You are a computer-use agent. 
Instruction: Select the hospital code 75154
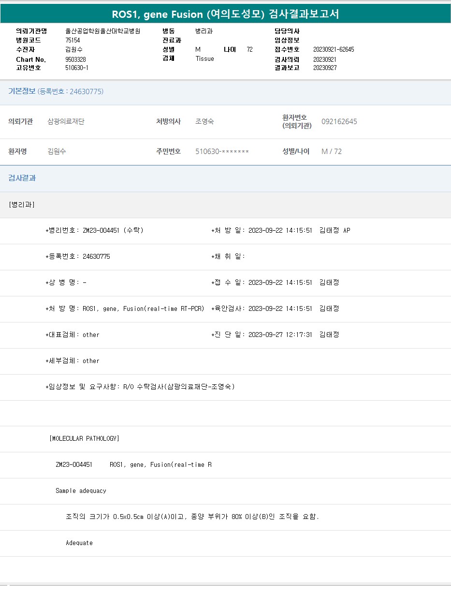coord(73,41)
